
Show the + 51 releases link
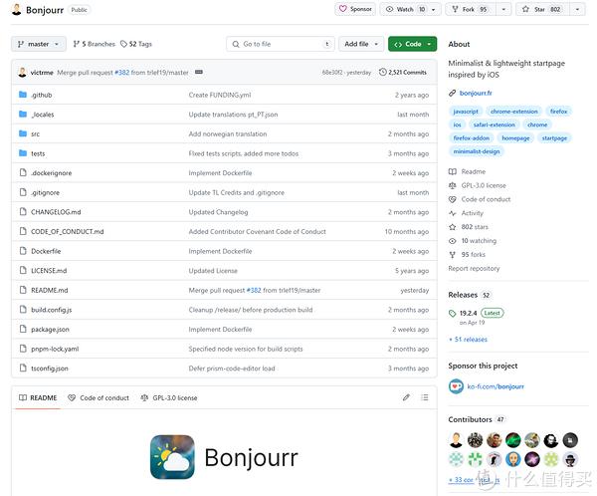(468, 340)
